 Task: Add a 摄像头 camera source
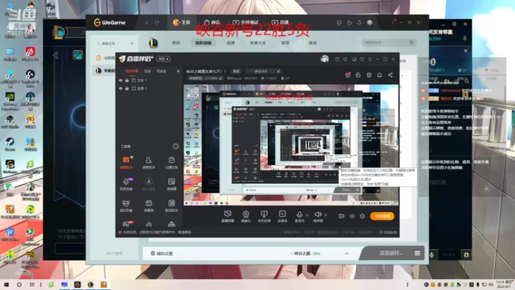pyautogui.click(x=246, y=217)
